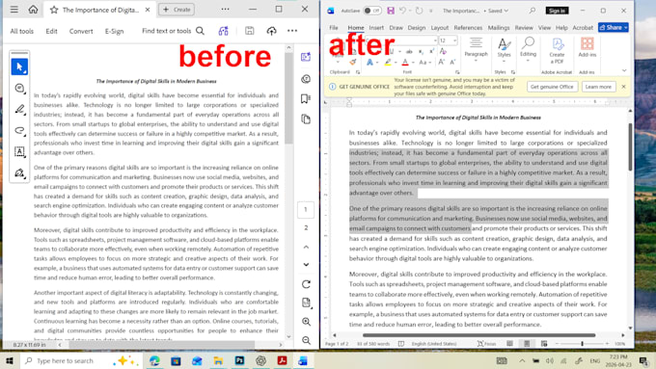
Task: Click the Learn more button in Office banner
Action: click(x=598, y=87)
